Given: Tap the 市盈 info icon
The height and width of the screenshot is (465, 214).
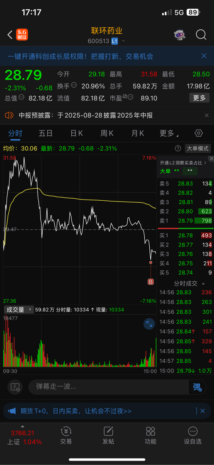Looking at the screenshot, I should 130,97.
